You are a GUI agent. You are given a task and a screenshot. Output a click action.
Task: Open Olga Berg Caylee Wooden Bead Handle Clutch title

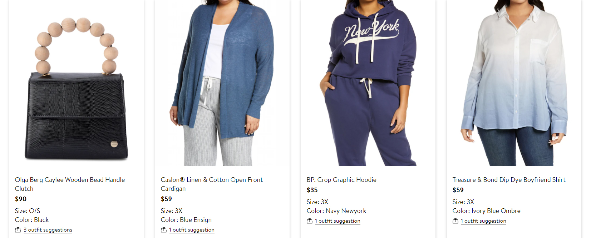(70, 184)
